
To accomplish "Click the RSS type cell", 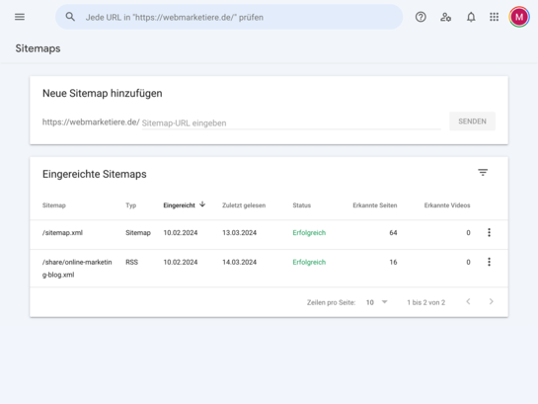I will coord(131,262).
